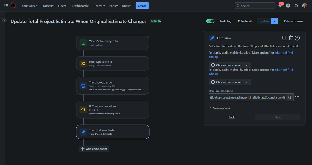The height and width of the screenshot is (165, 312).
Task: Select the curly braces icon of Compare two values
Action: click(x=83, y=109)
